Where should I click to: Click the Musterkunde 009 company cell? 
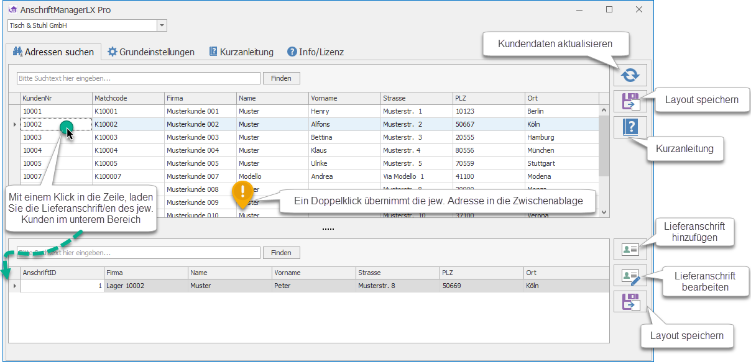[x=200, y=202]
